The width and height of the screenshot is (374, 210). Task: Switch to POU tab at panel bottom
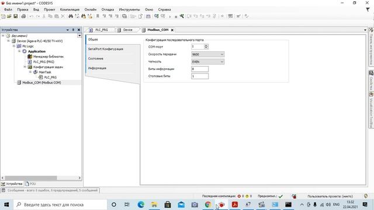31,184
